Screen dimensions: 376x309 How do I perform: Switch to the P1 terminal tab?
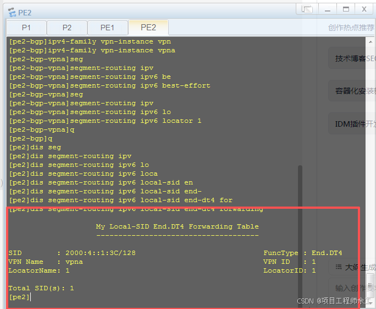pyautogui.click(x=26, y=28)
